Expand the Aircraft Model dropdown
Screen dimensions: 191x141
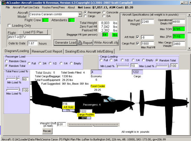[80, 14]
